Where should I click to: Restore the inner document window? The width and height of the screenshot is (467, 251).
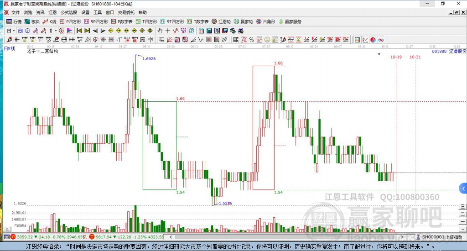(456, 12)
